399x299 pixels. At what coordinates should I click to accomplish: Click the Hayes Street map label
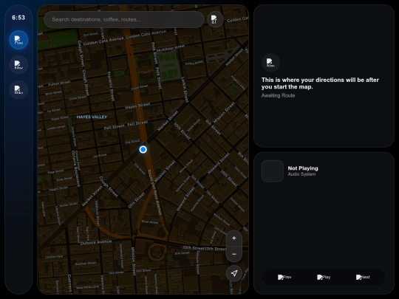[137, 106]
